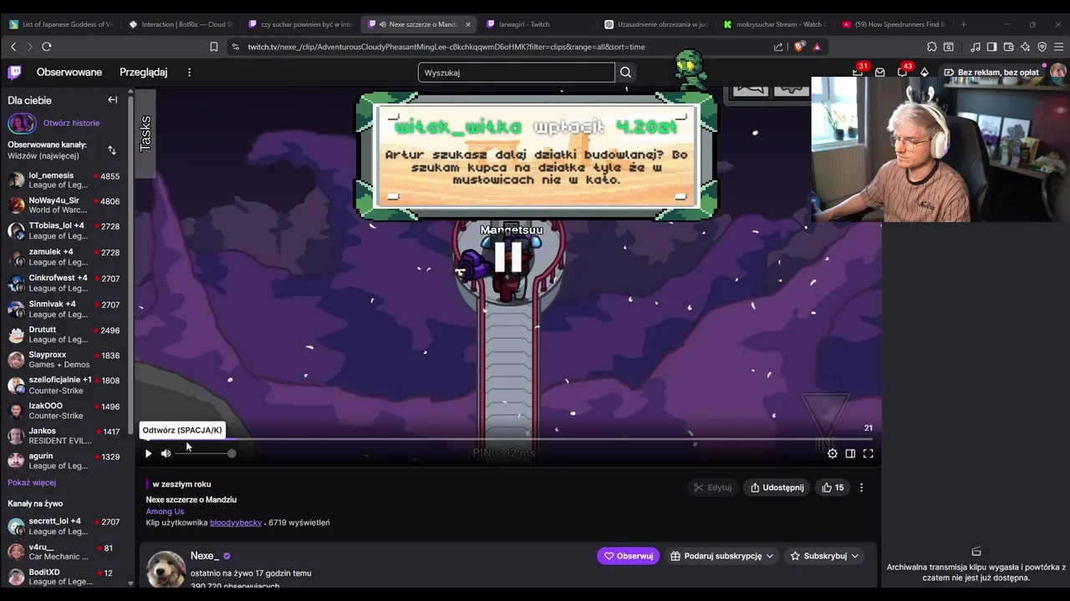This screenshot has width=1070, height=601.
Task: Open the browser extensions puzzle icon
Action: click(x=932, y=47)
